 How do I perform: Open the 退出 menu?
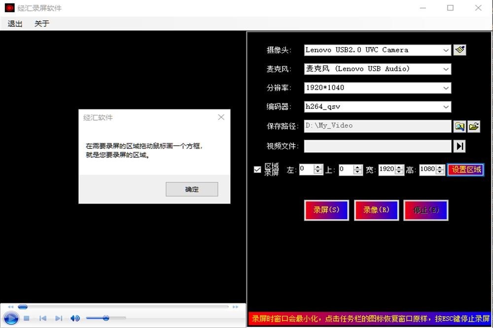15,23
